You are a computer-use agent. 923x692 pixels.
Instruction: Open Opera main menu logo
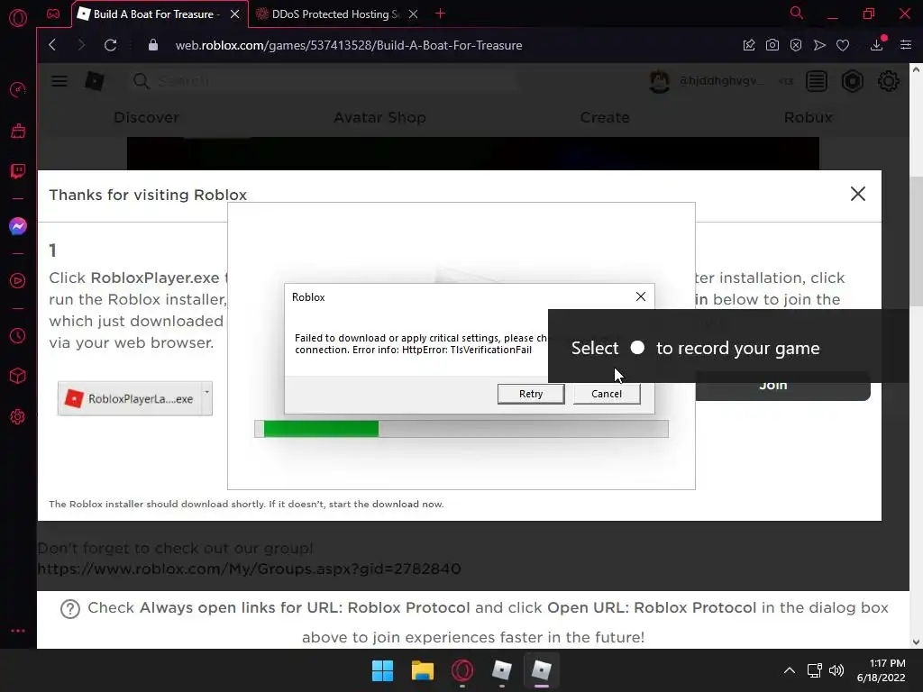[x=18, y=18]
